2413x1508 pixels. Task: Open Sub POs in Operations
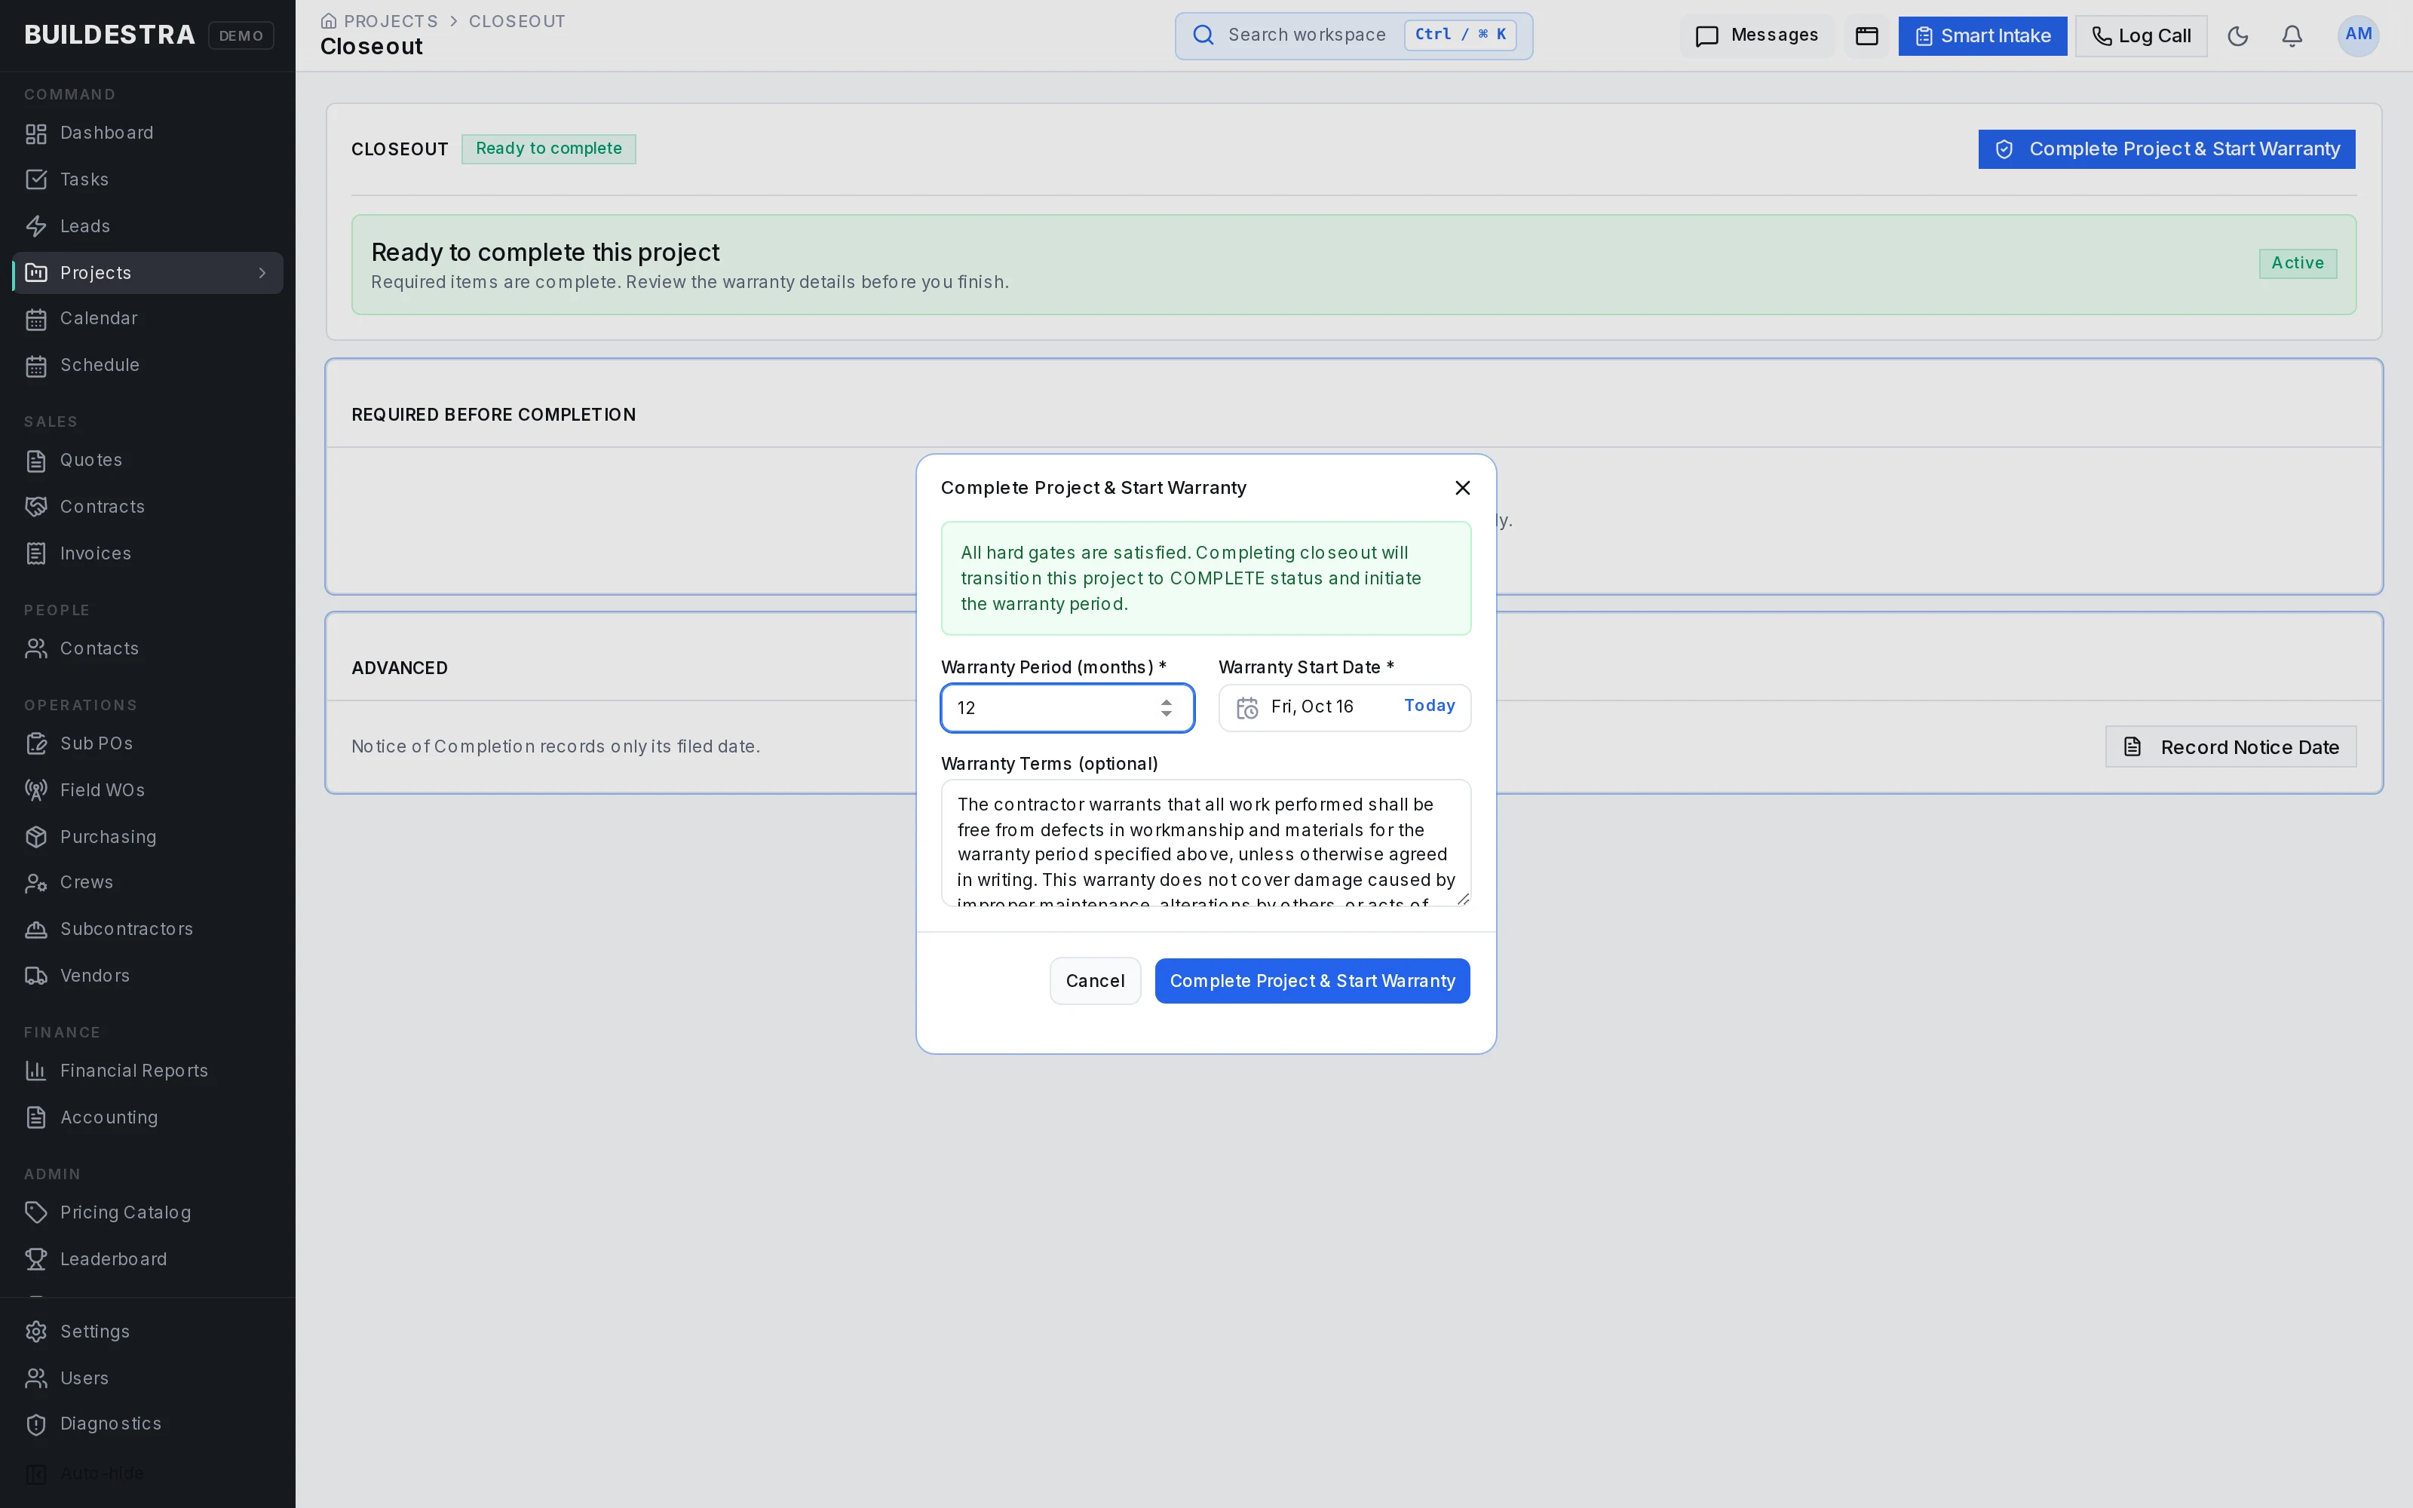[x=148, y=743]
